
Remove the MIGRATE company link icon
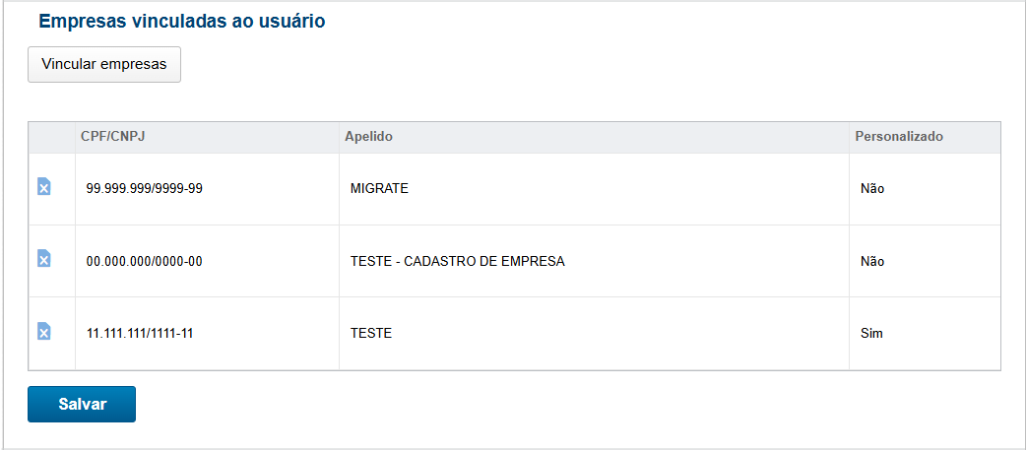pyautogui.click(x=43, y=187)
